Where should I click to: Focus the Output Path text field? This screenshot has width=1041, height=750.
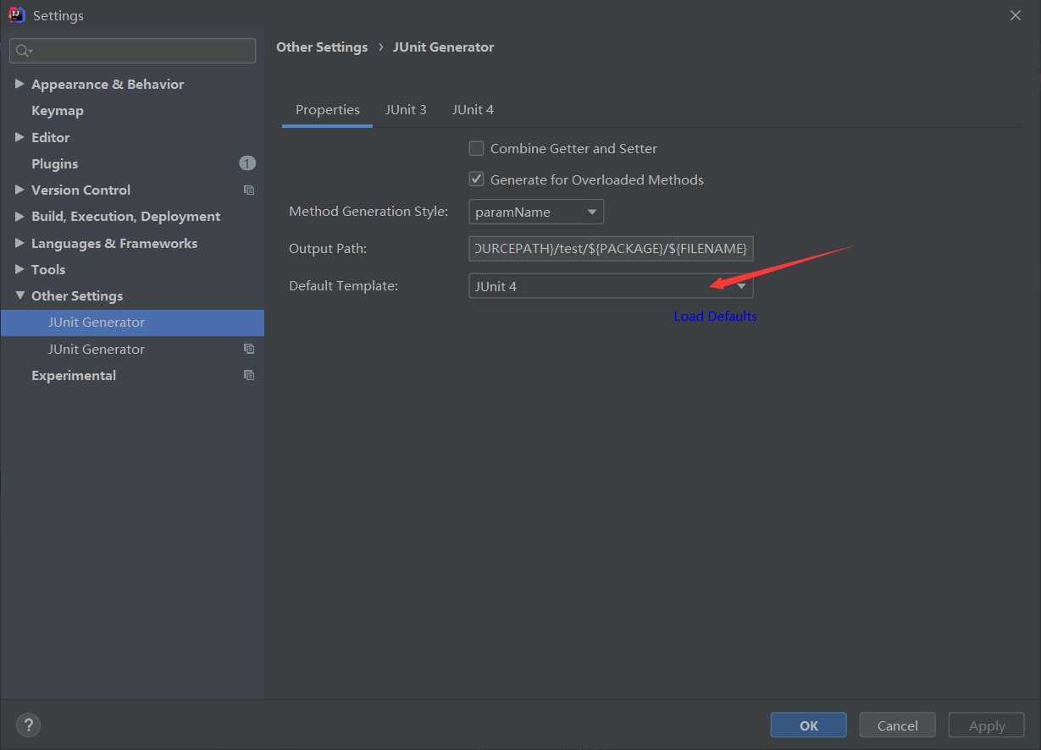611,249
